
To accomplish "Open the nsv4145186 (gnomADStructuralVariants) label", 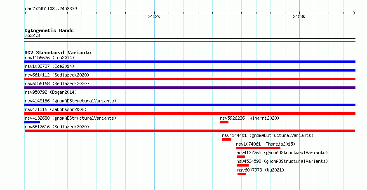I will tap(71, 101).
